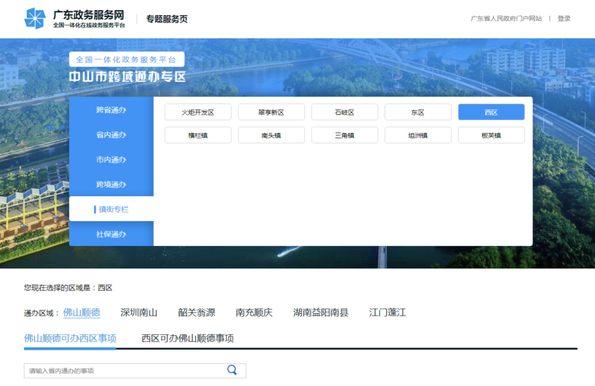
Task: Select the 翠亨新区 district button
Action: coord(271,112)
